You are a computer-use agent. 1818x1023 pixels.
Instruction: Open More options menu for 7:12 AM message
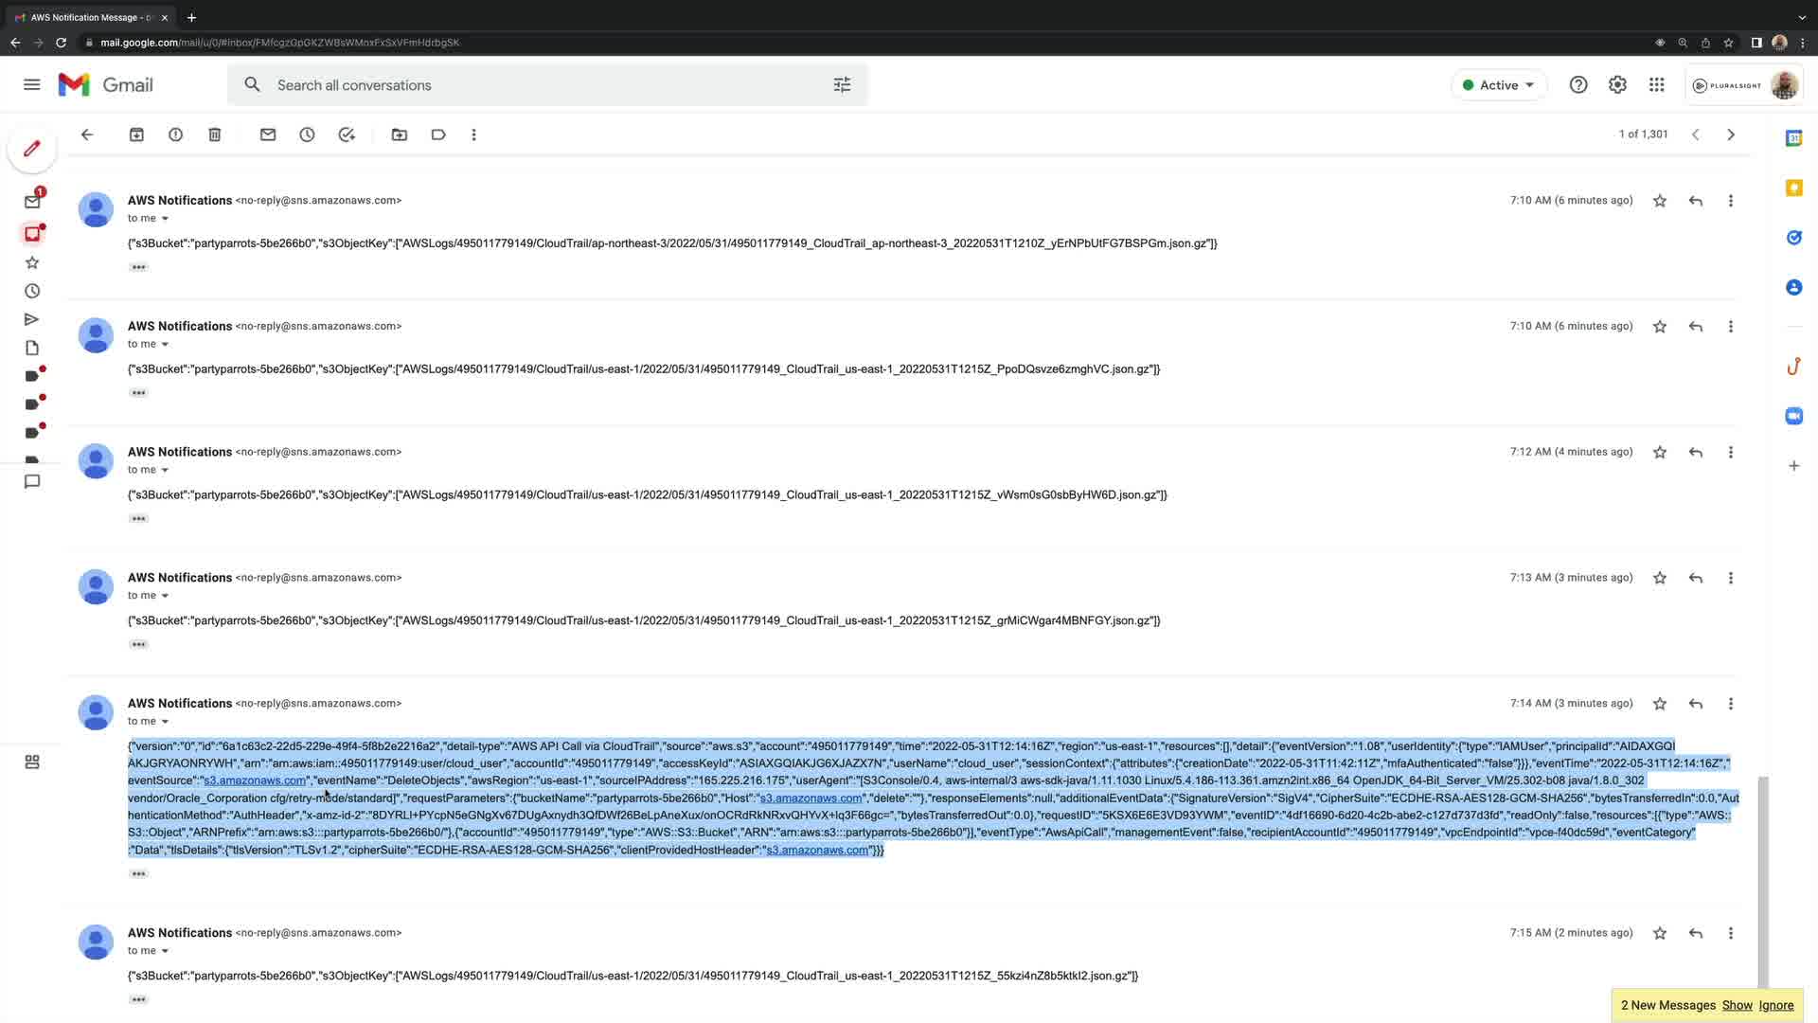1731,453
